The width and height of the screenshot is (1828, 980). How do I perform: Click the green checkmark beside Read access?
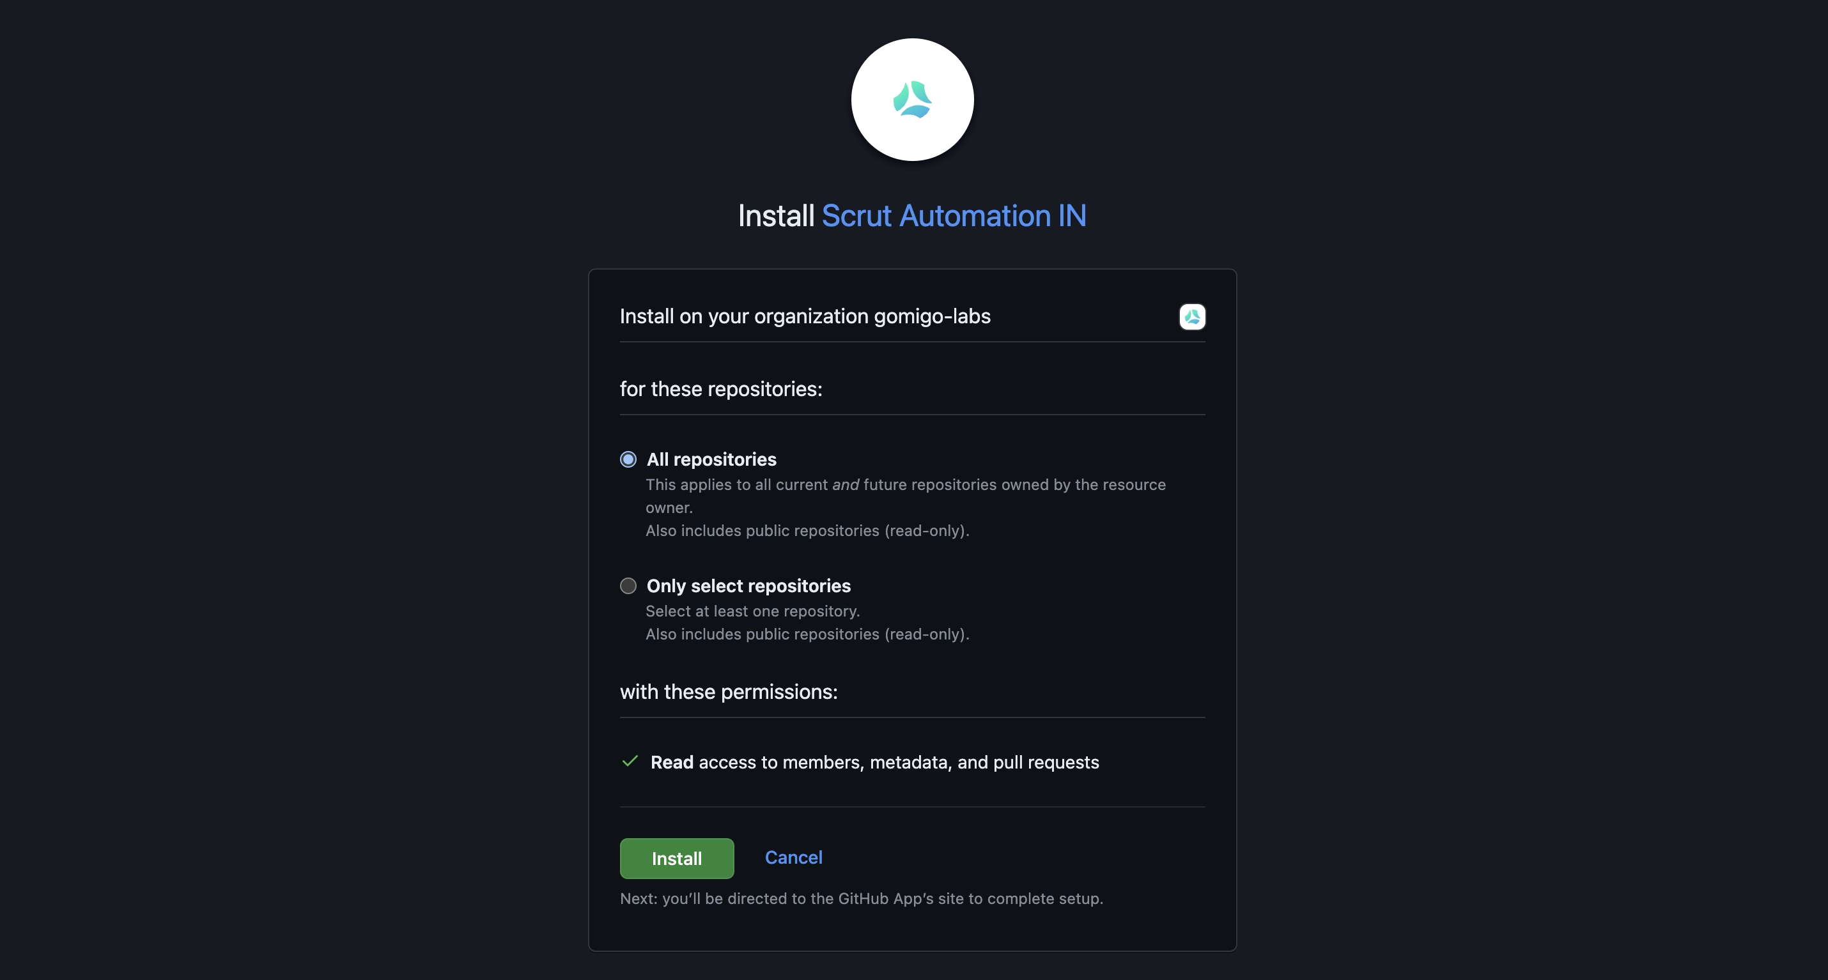pos(630,762)
